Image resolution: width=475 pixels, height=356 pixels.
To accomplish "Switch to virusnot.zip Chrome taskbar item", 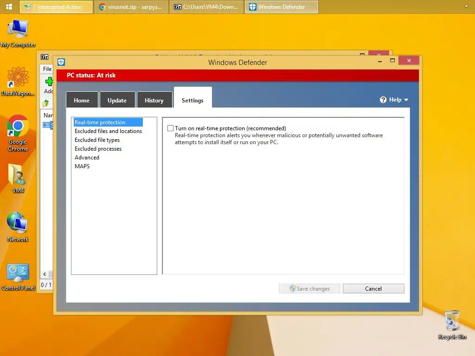I will pyautogui.click(x=131, y=6).
